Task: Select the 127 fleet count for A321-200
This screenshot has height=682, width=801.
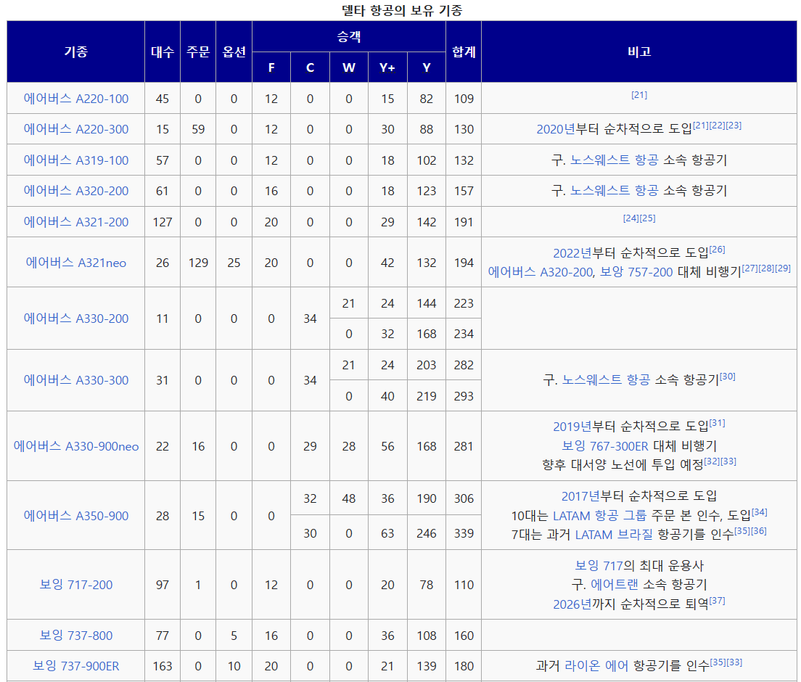Action: (163, 222)
